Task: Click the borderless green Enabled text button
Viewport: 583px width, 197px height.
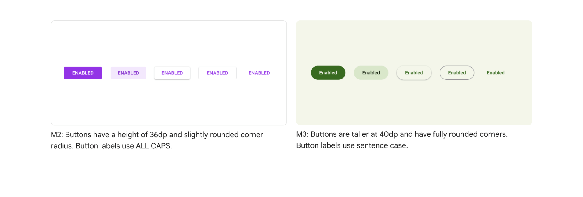Action: 496,73
